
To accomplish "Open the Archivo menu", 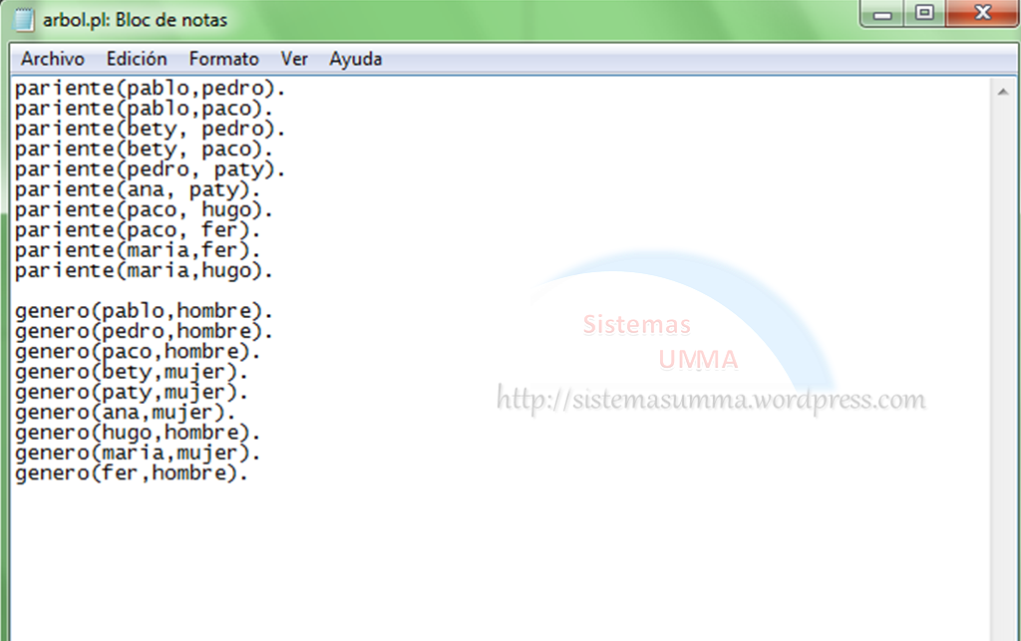I will (x=53, y=59).
